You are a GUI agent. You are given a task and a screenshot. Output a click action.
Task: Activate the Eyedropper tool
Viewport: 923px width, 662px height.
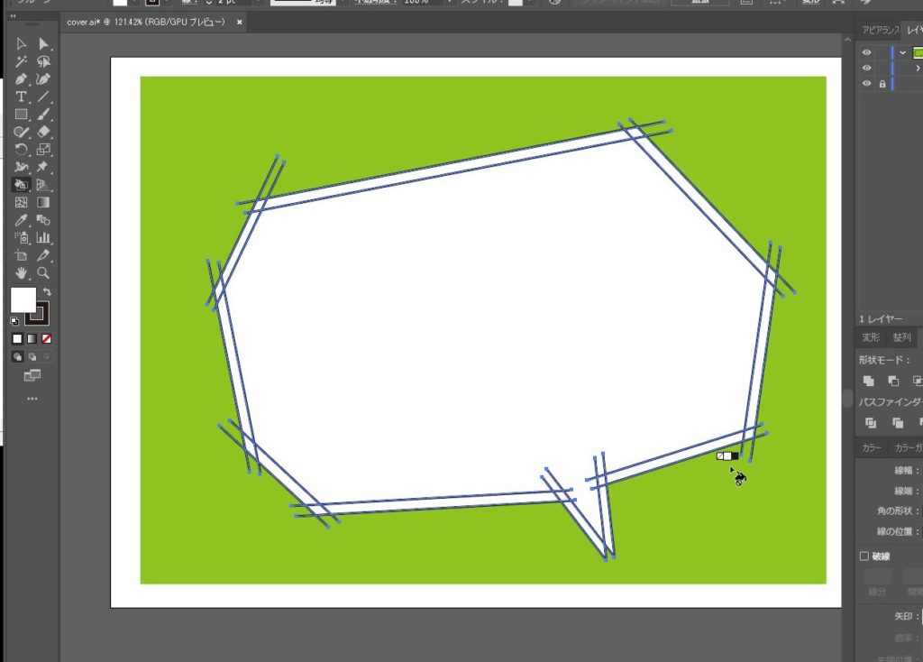point(21,220)
